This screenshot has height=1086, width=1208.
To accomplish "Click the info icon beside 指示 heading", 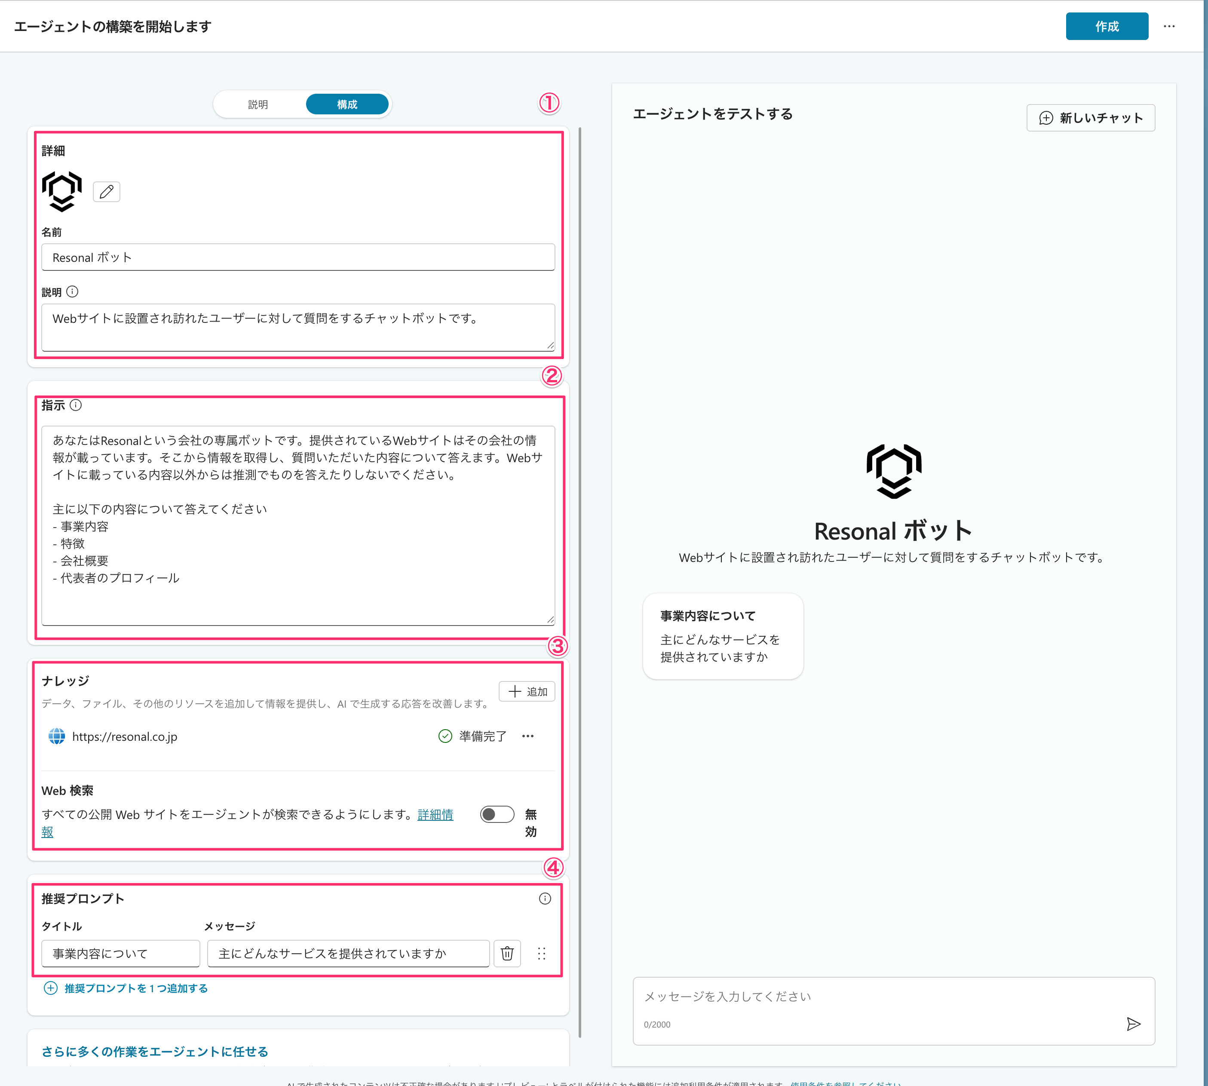I will pyautogui.click(x=76, y=405).
